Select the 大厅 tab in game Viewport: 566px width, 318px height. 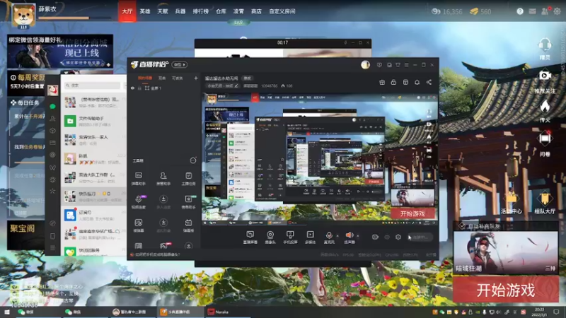(127, 11)
